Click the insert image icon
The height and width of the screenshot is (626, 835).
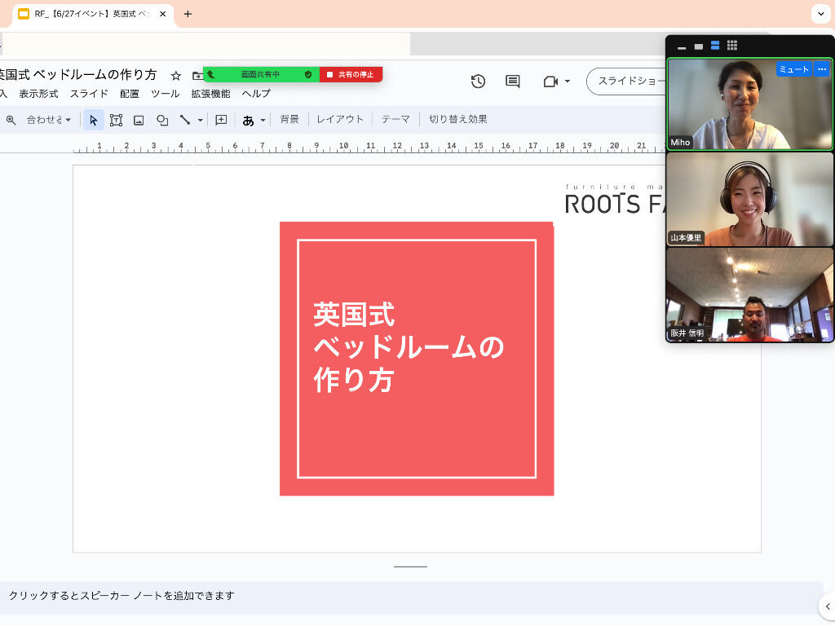(139, 120)
